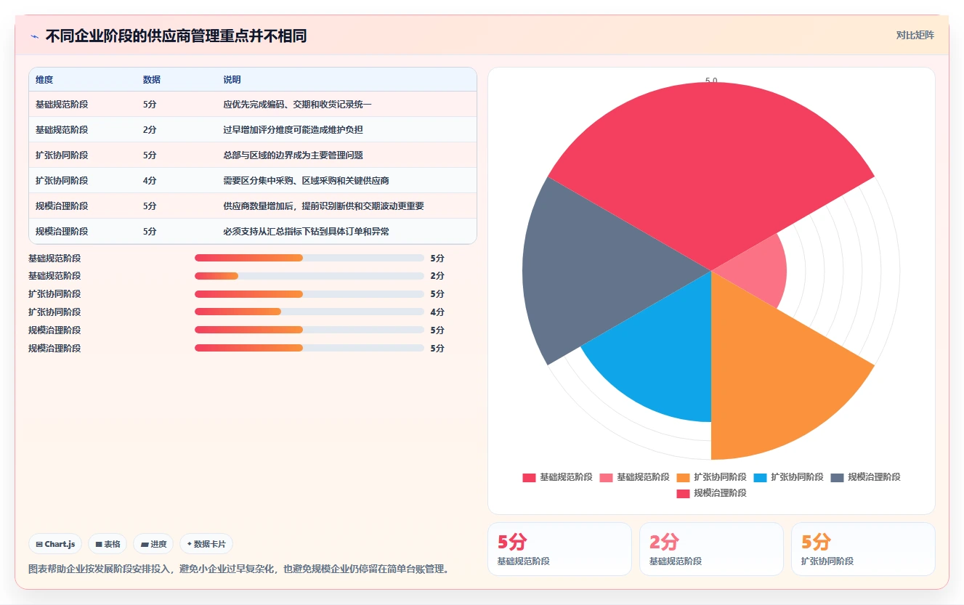Image resolution: width=964 pixels, height=605 pixels.
Task: Click the 基础规范阶段 progress bar showing 5分
Action: coord(309,258)
